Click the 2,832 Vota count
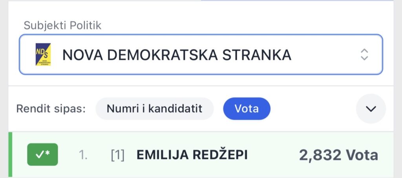Image resolution: width=402 pixels, height=178 pixels. (x=338, y=155)
